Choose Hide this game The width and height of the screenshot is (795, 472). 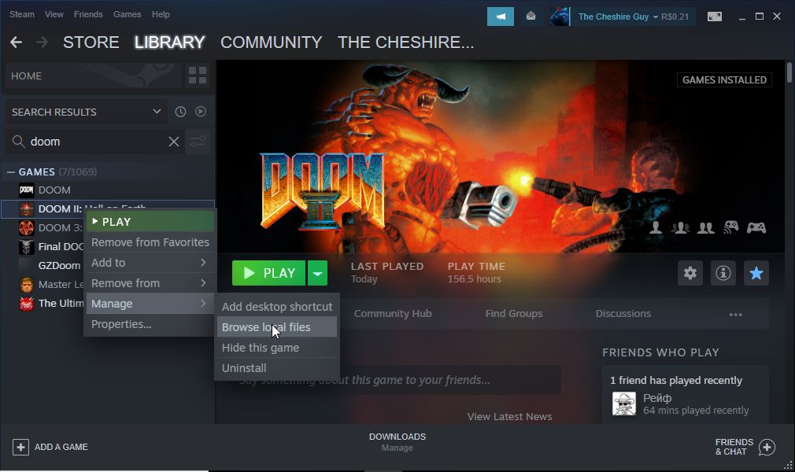pyautogui.click(x=277, y=348)
